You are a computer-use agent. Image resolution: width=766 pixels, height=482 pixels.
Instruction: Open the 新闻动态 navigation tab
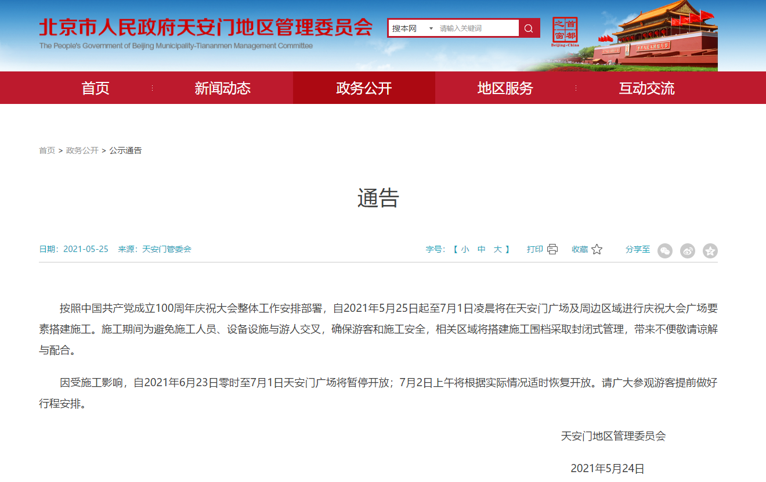click(x=222, y=88)
